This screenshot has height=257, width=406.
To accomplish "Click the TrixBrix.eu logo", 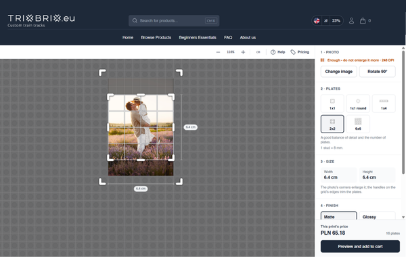I will pos(41,21).
